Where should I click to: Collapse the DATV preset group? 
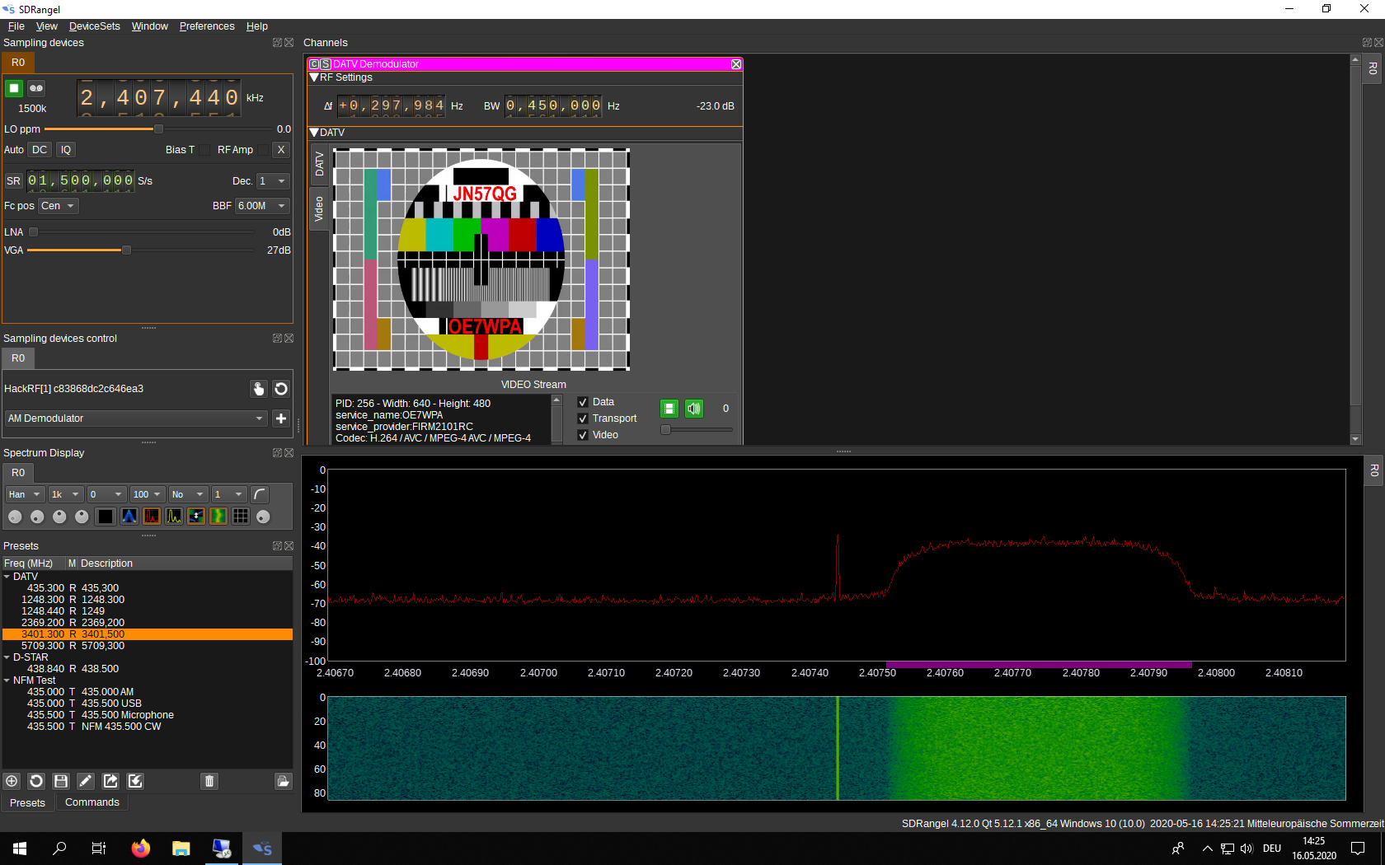click(7, 577)
